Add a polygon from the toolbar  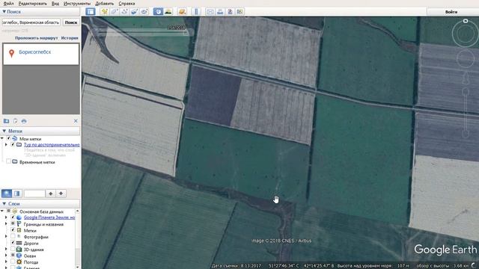(x=115, y=12)
